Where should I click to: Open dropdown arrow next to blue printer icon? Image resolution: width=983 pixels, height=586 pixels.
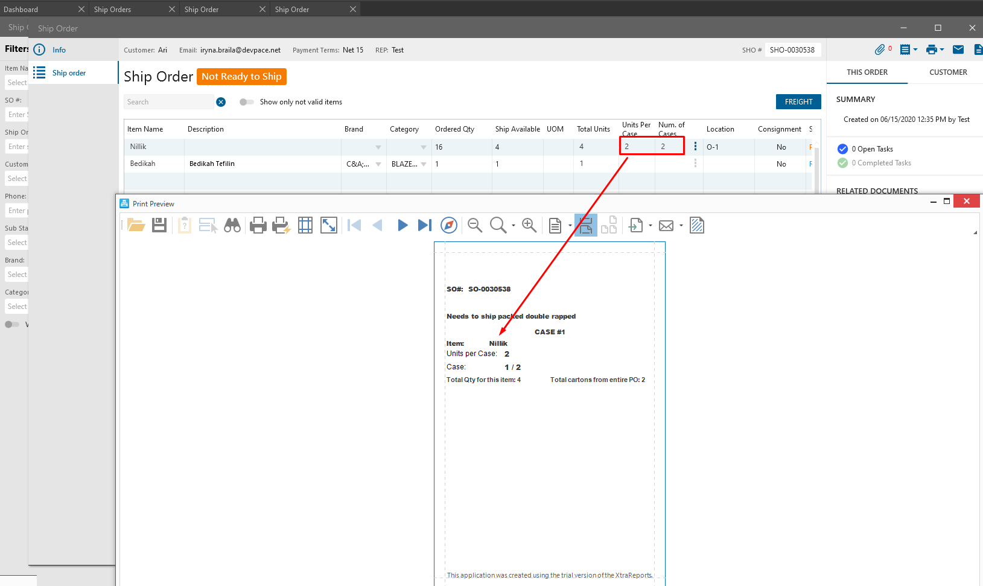942,49
